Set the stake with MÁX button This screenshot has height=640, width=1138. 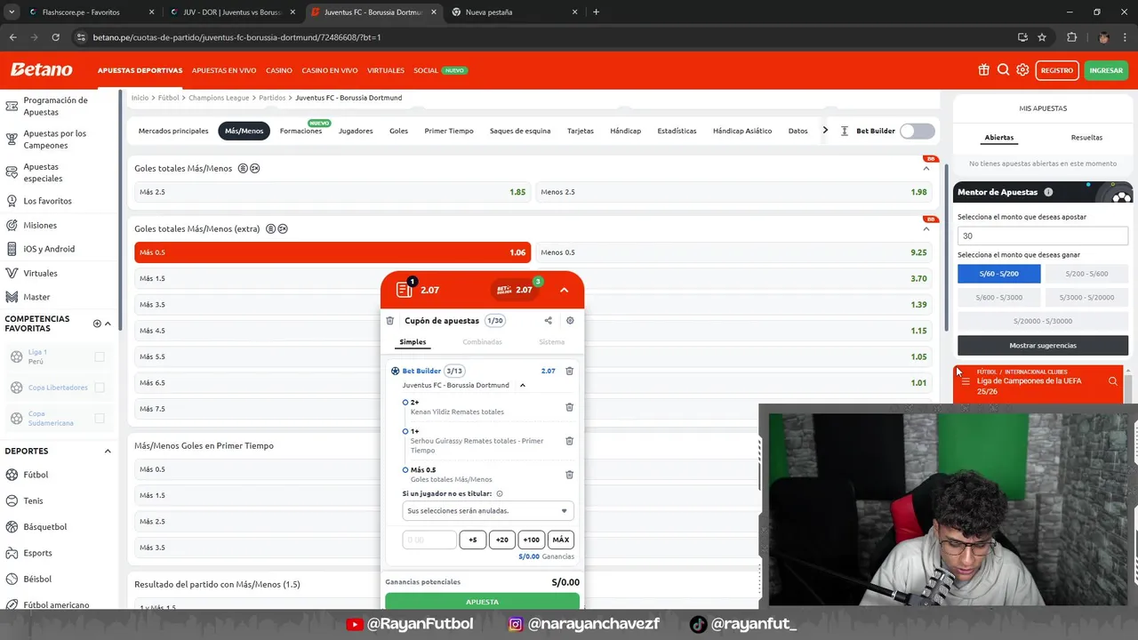pyautogui.click(x=561, y=540)
